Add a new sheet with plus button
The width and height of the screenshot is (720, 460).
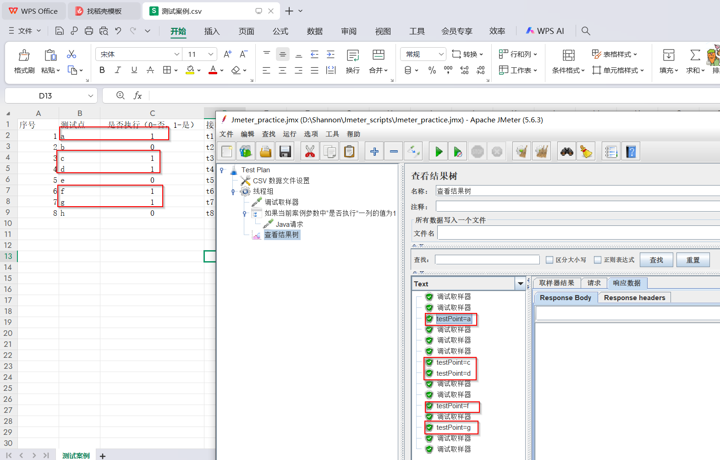[103, 456]
